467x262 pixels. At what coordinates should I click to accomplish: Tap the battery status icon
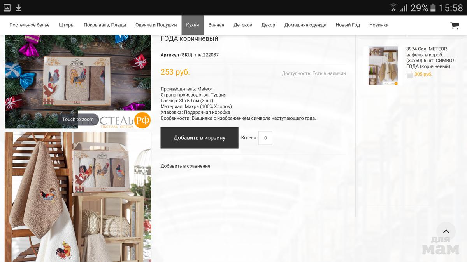coord(433,7)
